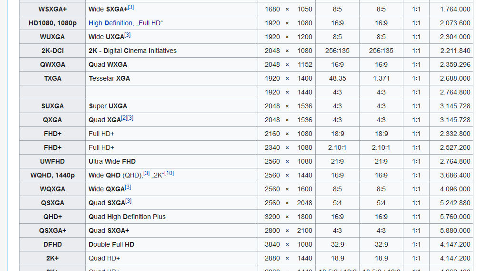Select the QHD+ row label

[52, 217]
